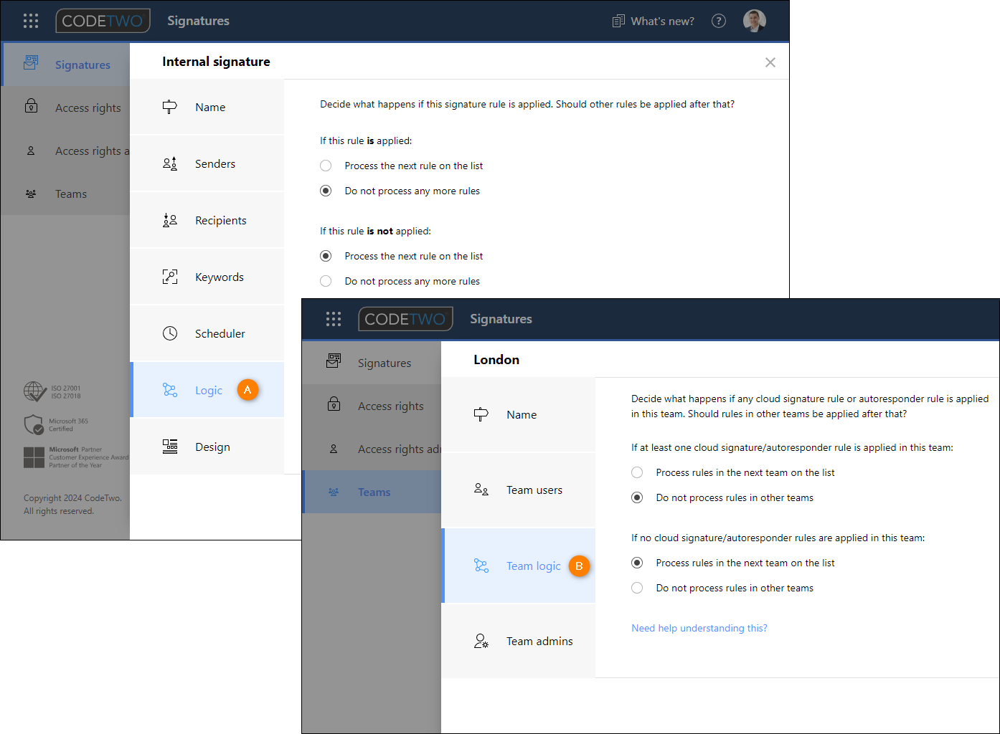Click the Signatures icon in the London window sidebar
This screenshot has width=1000, height=734.
pyautogui.click(x=334, y=361)
